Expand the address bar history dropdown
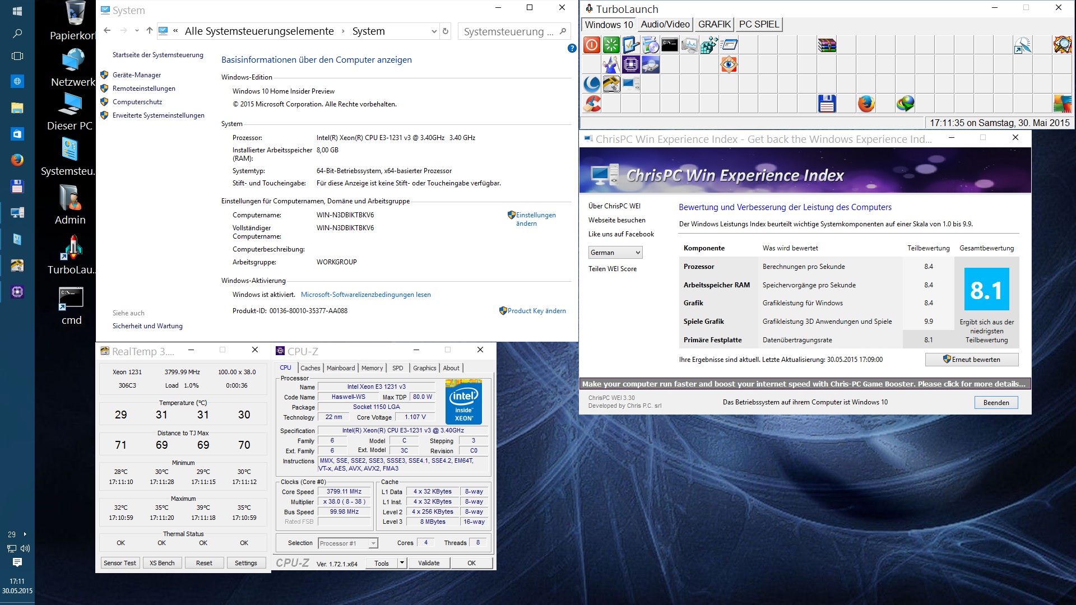 tap(434, 31)
